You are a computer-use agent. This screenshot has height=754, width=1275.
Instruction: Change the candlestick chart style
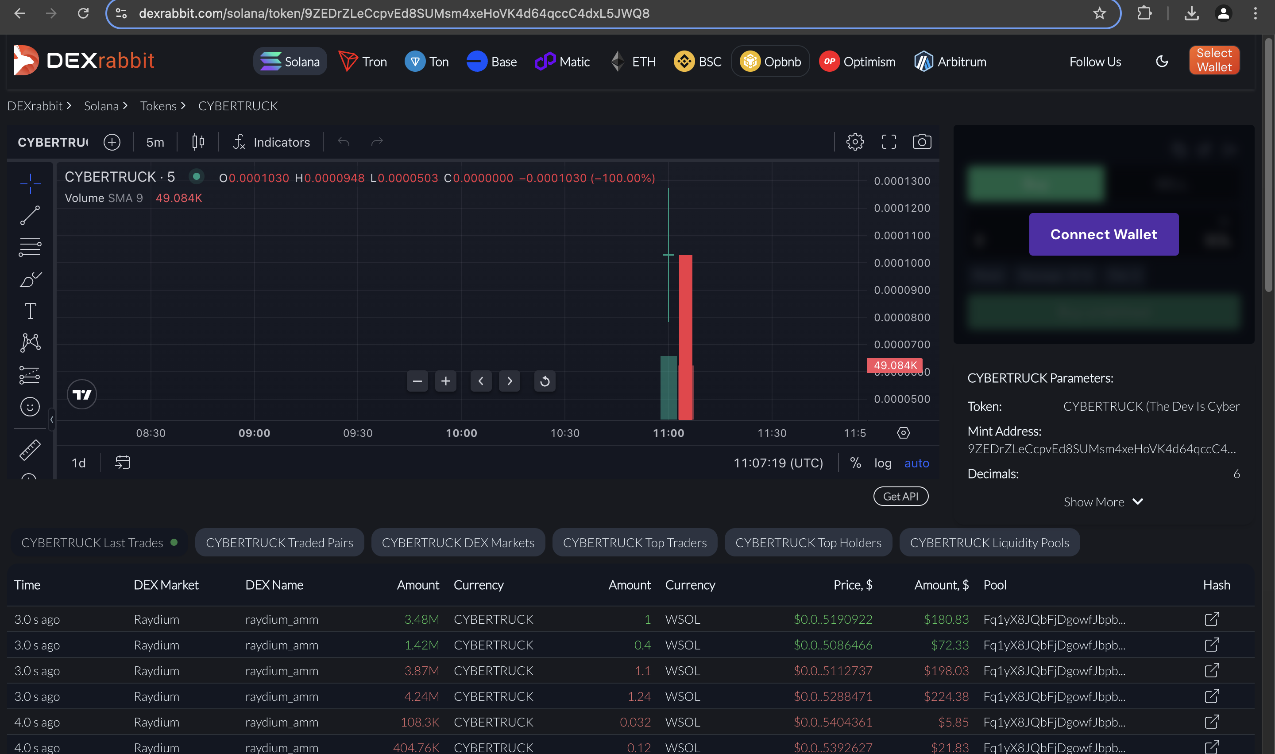click(x=198, y=142)
